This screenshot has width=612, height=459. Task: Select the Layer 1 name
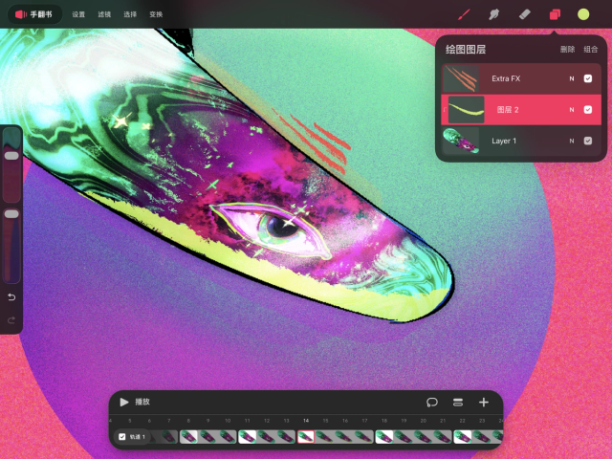pyautogui.click(x=504, y=141)
